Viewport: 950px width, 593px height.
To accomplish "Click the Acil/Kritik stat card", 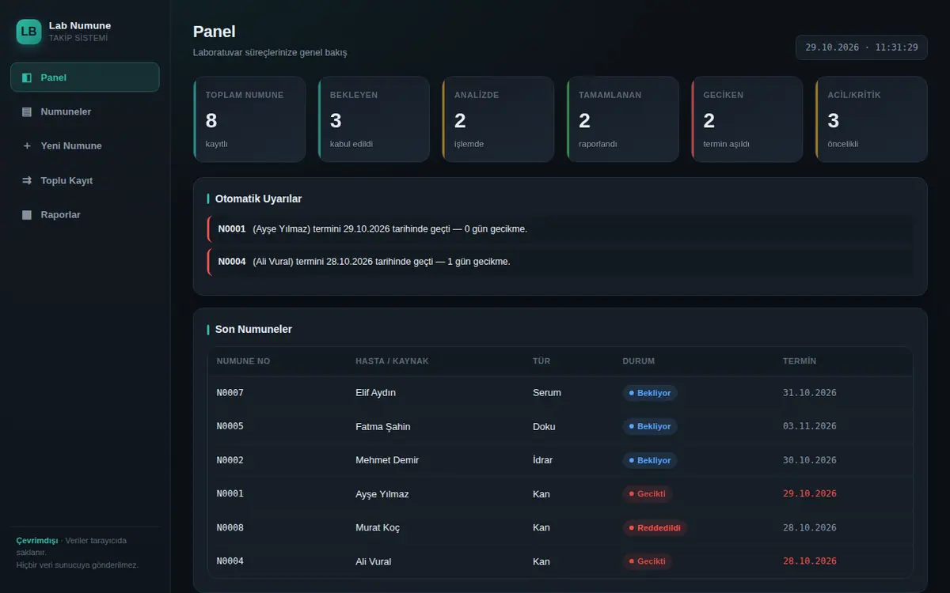I will tap(871, 119).
